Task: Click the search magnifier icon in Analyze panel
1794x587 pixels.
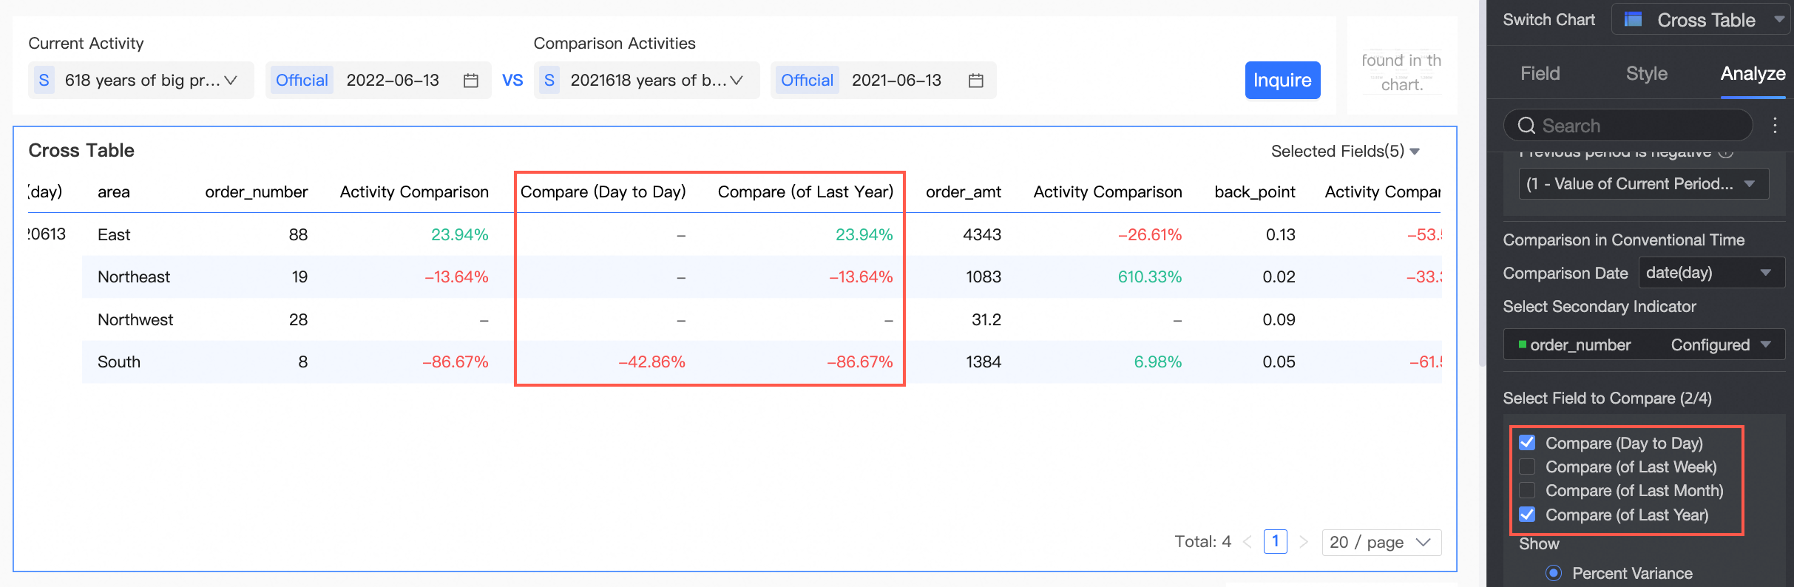Action: [1526, 126]
